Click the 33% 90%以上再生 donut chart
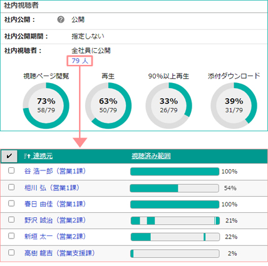 pyautogui.click(x=168, y=106)
